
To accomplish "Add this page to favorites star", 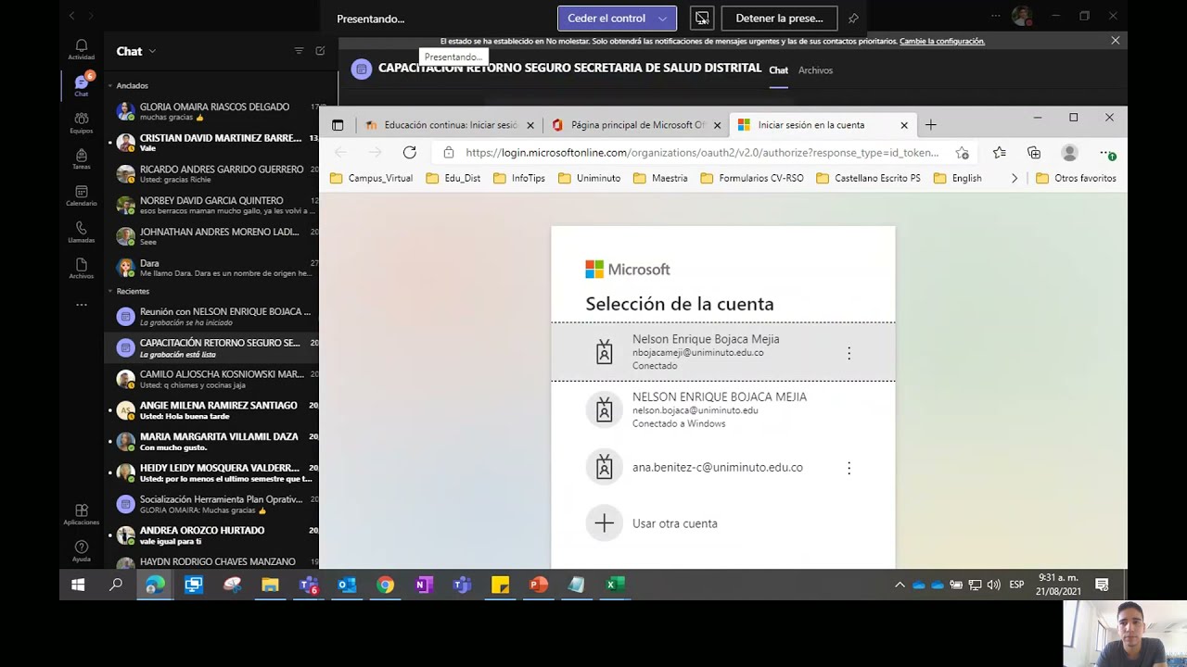I will pyautogui.click(x=962, y=153).
